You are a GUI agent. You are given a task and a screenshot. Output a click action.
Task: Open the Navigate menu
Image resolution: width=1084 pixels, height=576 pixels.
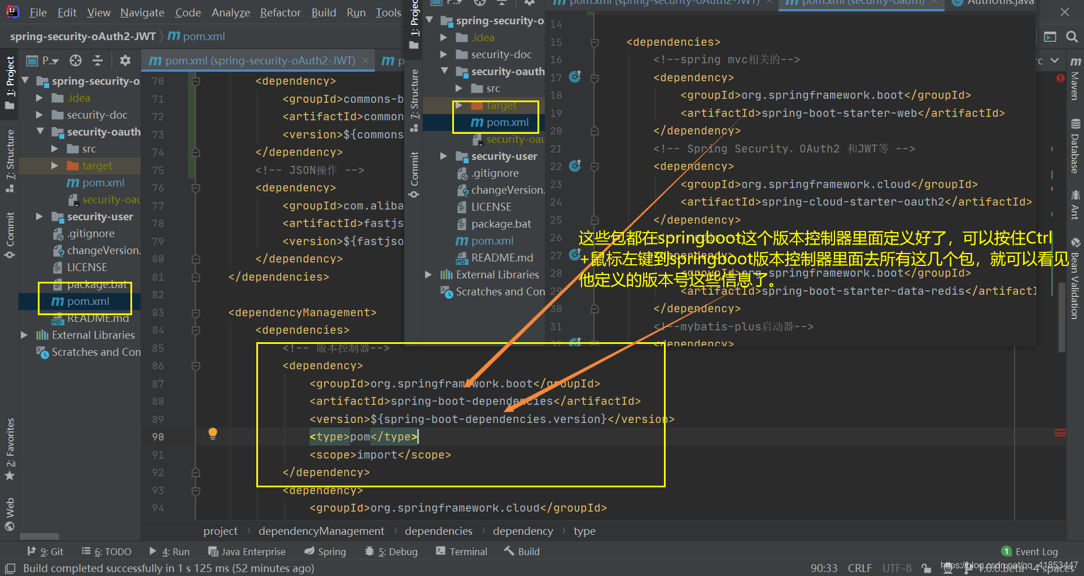click(x=142, y=12)
